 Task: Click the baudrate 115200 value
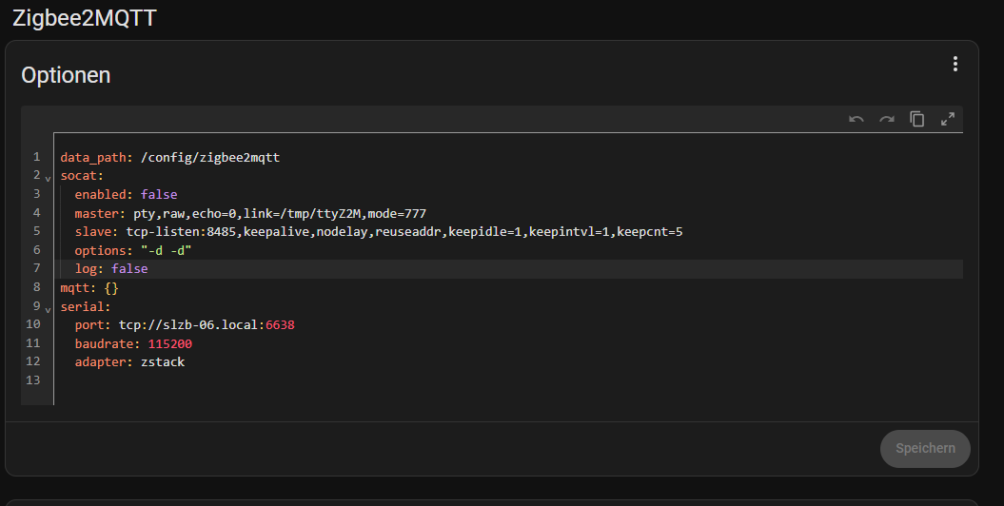point(169,344)
